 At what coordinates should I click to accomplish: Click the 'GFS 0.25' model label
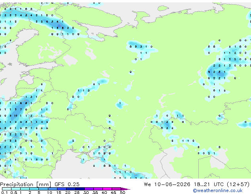67,184
